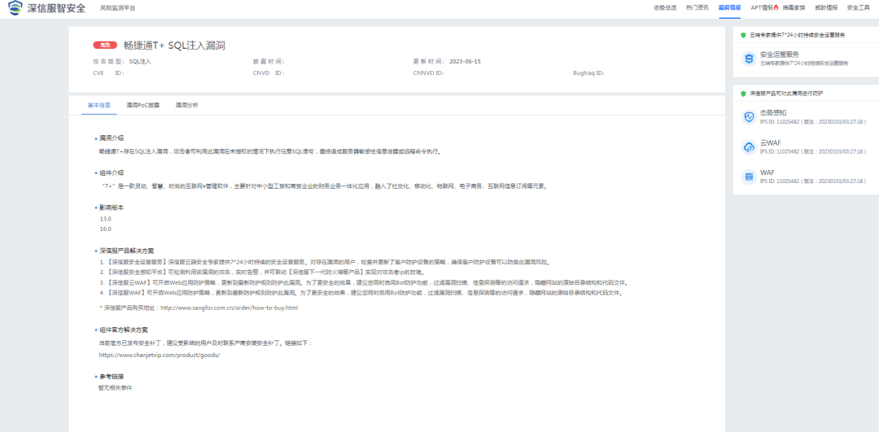Open the 态势感知 product title
Screen dimensions: 879x432
click(774, 112)
